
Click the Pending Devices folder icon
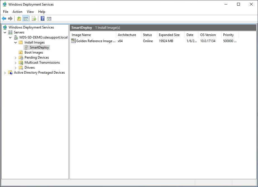[x=21, y=57]
